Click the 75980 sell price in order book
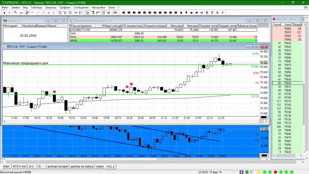 (x=287, y=29)
